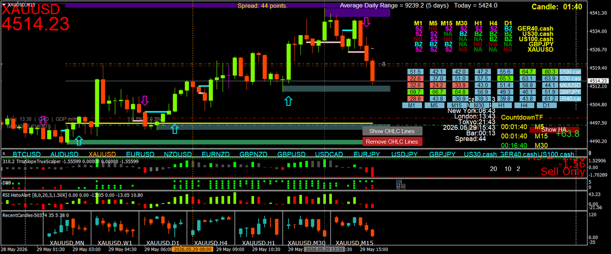Toggle the Show HA button
This screenshot has height=254, width=611.
pyautogui.click(x=554, y=130)
